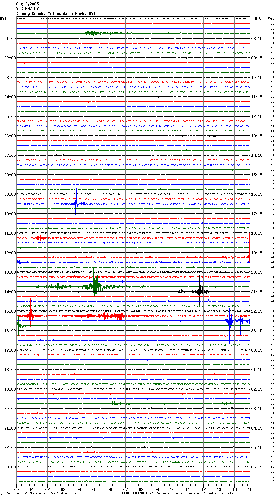Image resolution: width=276 pixels, height=498 pixels.
Task: Click the 06:15 UTC time label
Action: tap(257, 467)
